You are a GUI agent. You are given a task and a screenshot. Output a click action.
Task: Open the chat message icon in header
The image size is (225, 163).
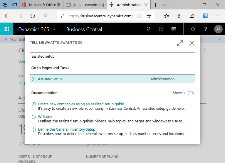[174, 29]
